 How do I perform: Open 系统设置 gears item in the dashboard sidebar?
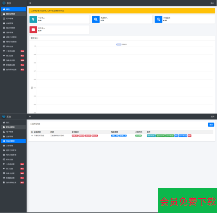click(10, 47)
